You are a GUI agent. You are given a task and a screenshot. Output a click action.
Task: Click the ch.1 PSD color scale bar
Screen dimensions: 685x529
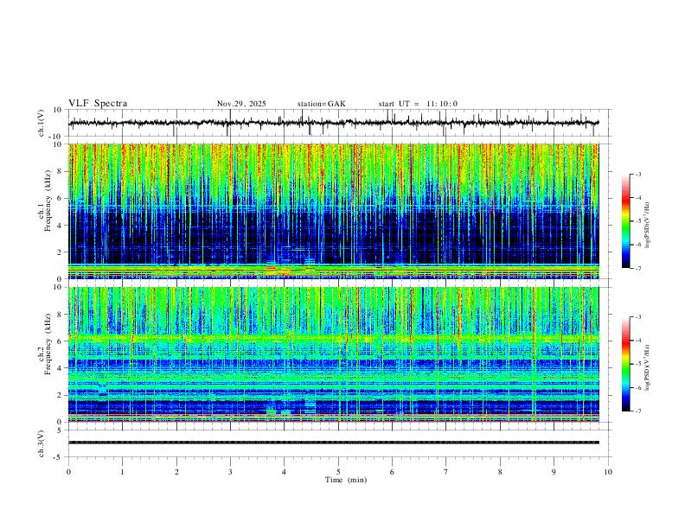(x=625, y=221)
